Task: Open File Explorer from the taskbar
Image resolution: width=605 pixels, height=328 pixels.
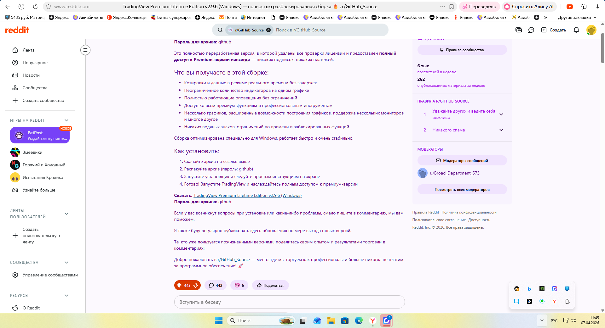Action: [x=331, y=320]
